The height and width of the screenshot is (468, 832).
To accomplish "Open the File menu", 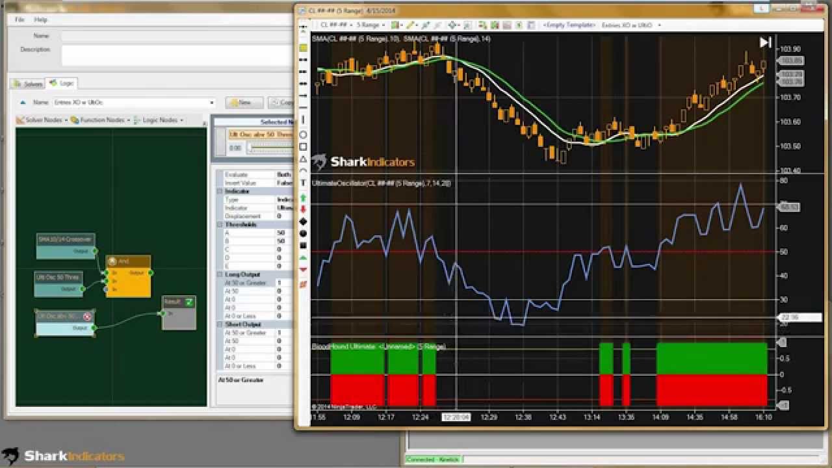I will (x=19, y=19).
